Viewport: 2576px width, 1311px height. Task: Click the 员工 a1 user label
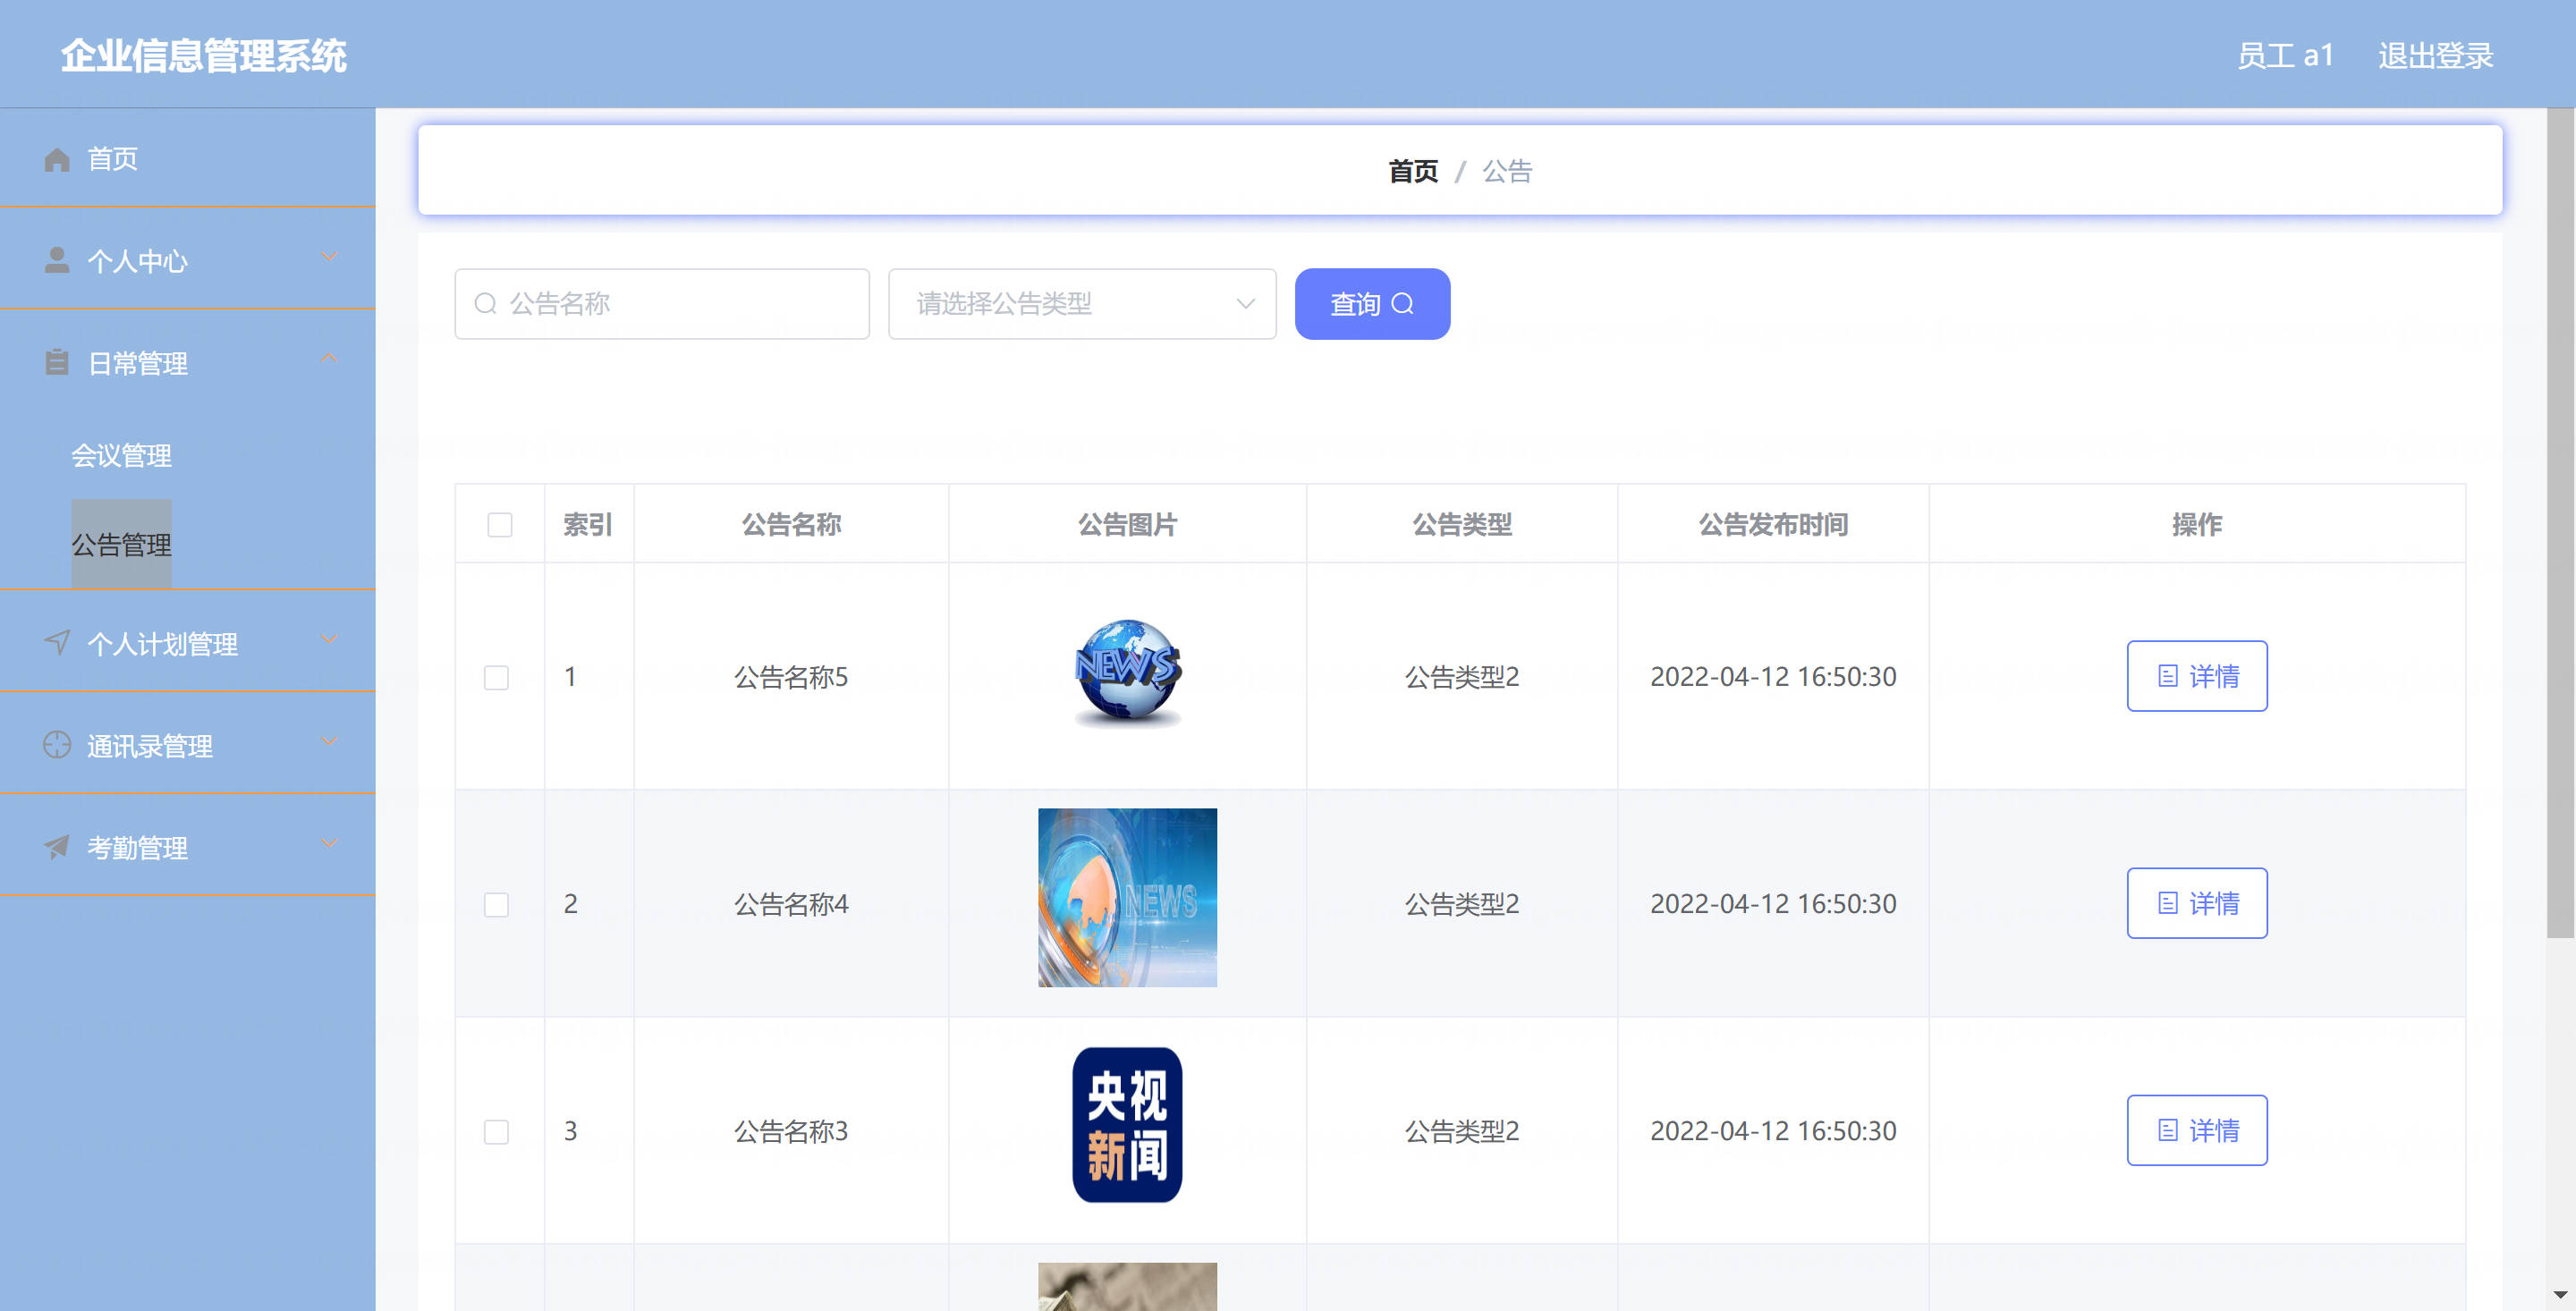pos(2285,55)
